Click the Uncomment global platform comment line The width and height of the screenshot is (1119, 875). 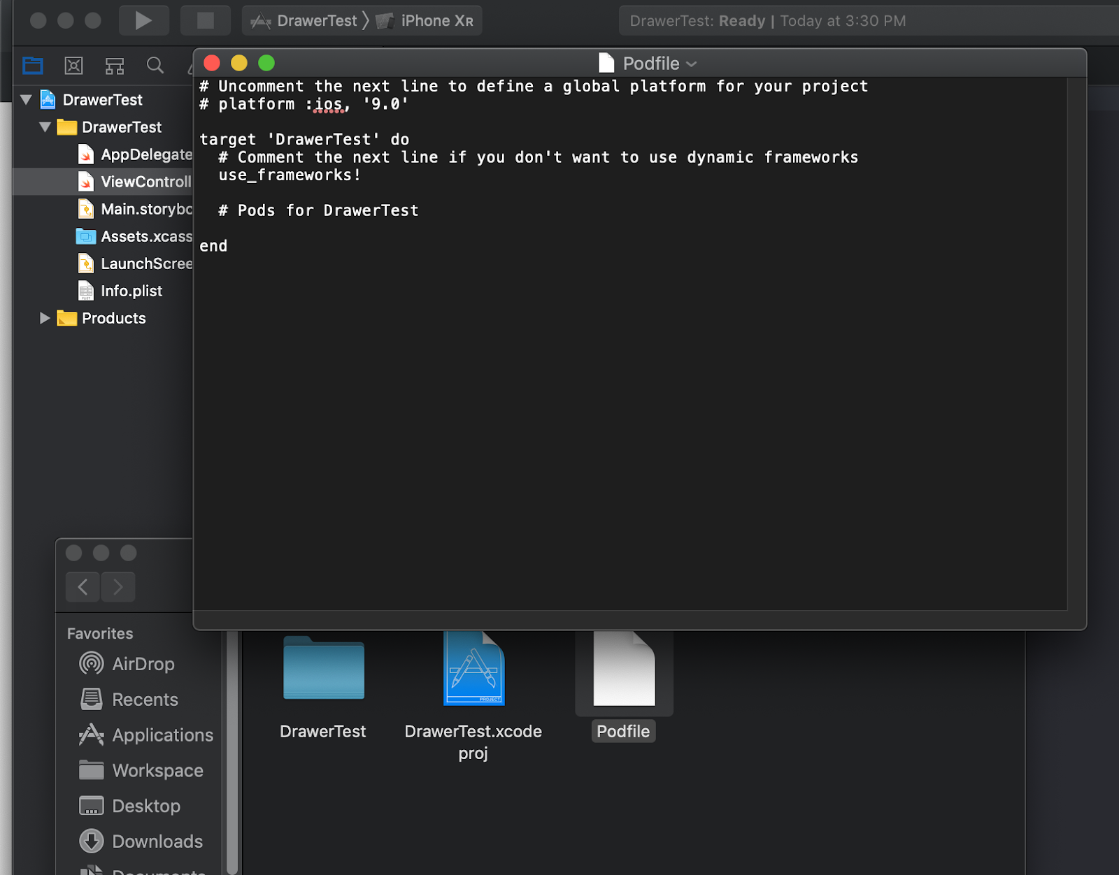click(534, 86)
